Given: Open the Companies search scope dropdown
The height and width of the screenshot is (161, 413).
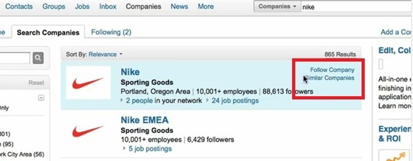Looking at the screenshot, I should coord(277,7).
